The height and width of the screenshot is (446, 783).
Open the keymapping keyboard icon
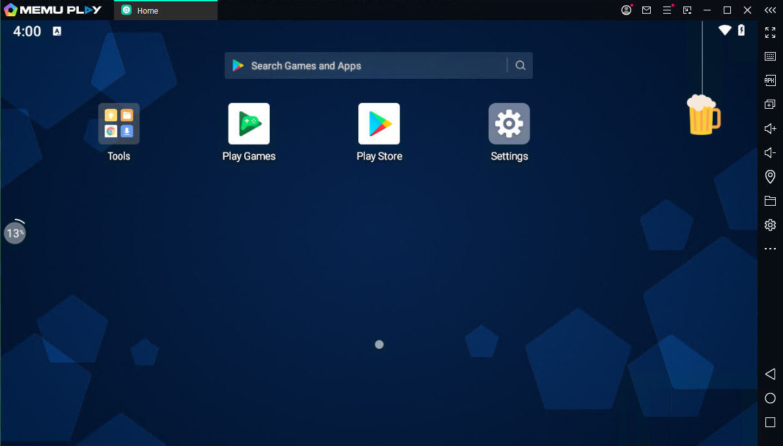click(x=770, y=56)
